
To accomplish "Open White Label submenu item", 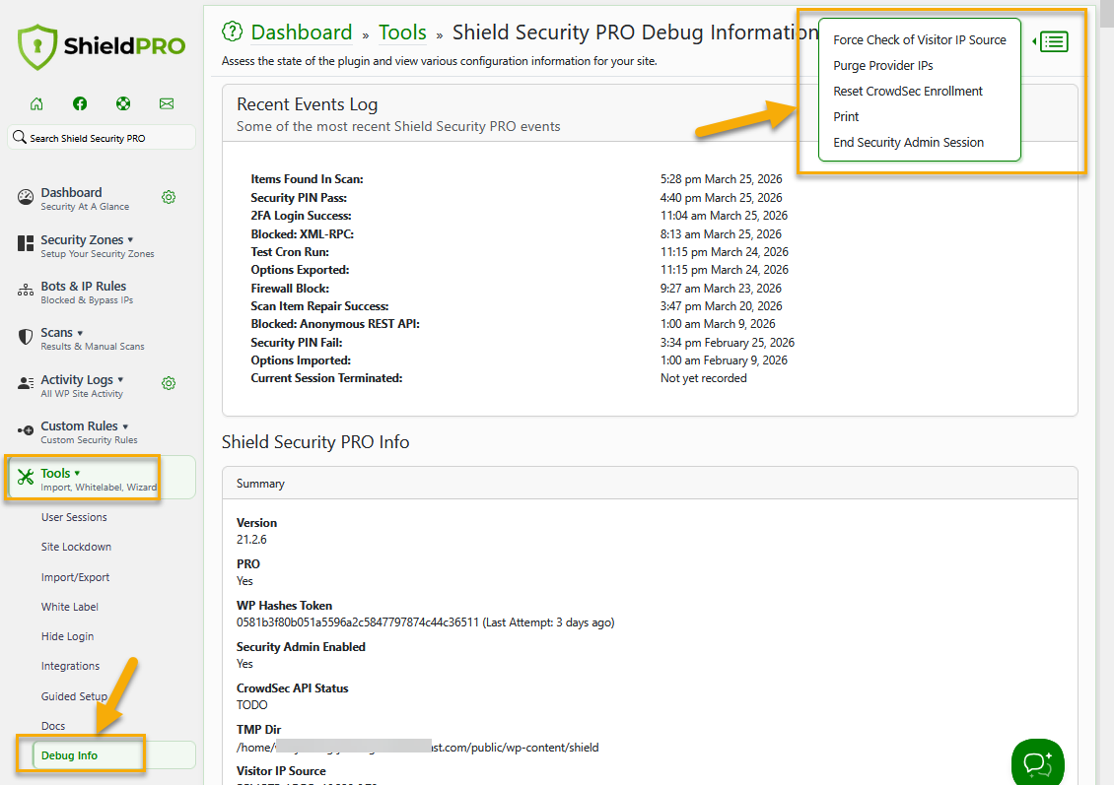I will tap(70, 607).
